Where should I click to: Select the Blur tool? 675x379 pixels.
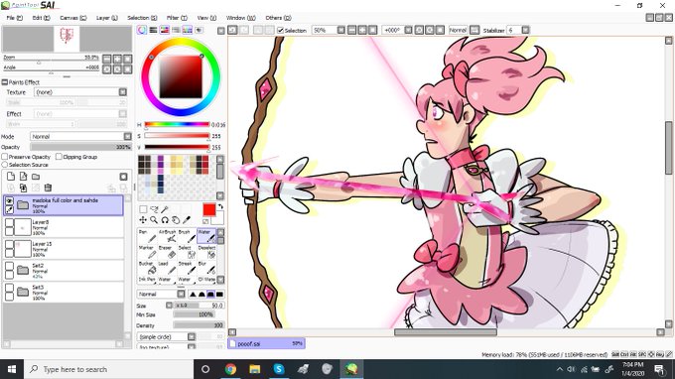206,268
